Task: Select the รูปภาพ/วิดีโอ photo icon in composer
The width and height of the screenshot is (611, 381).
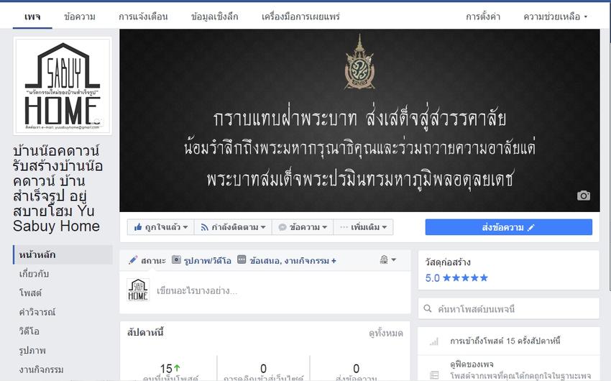Action: click(177, 260)
